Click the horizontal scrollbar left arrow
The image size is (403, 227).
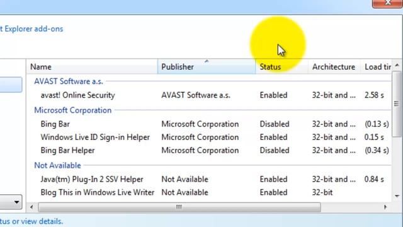click(x=31, y=207)
